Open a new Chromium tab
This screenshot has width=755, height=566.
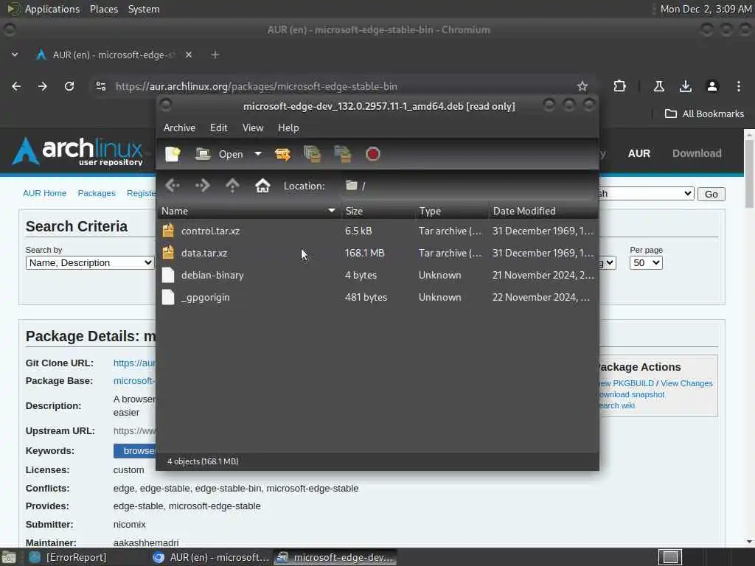point(215,55)
